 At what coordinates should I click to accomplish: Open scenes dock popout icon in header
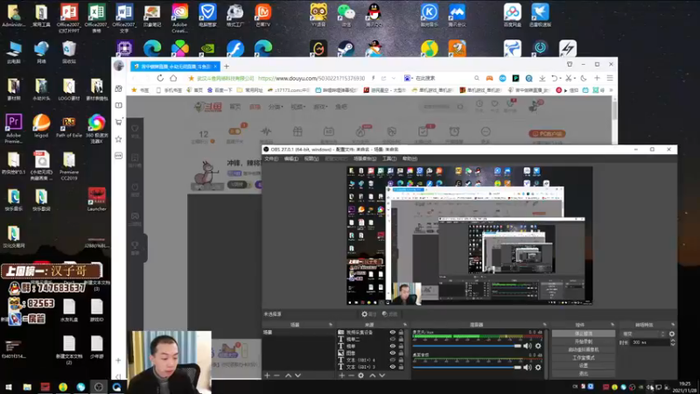(331, 325)
